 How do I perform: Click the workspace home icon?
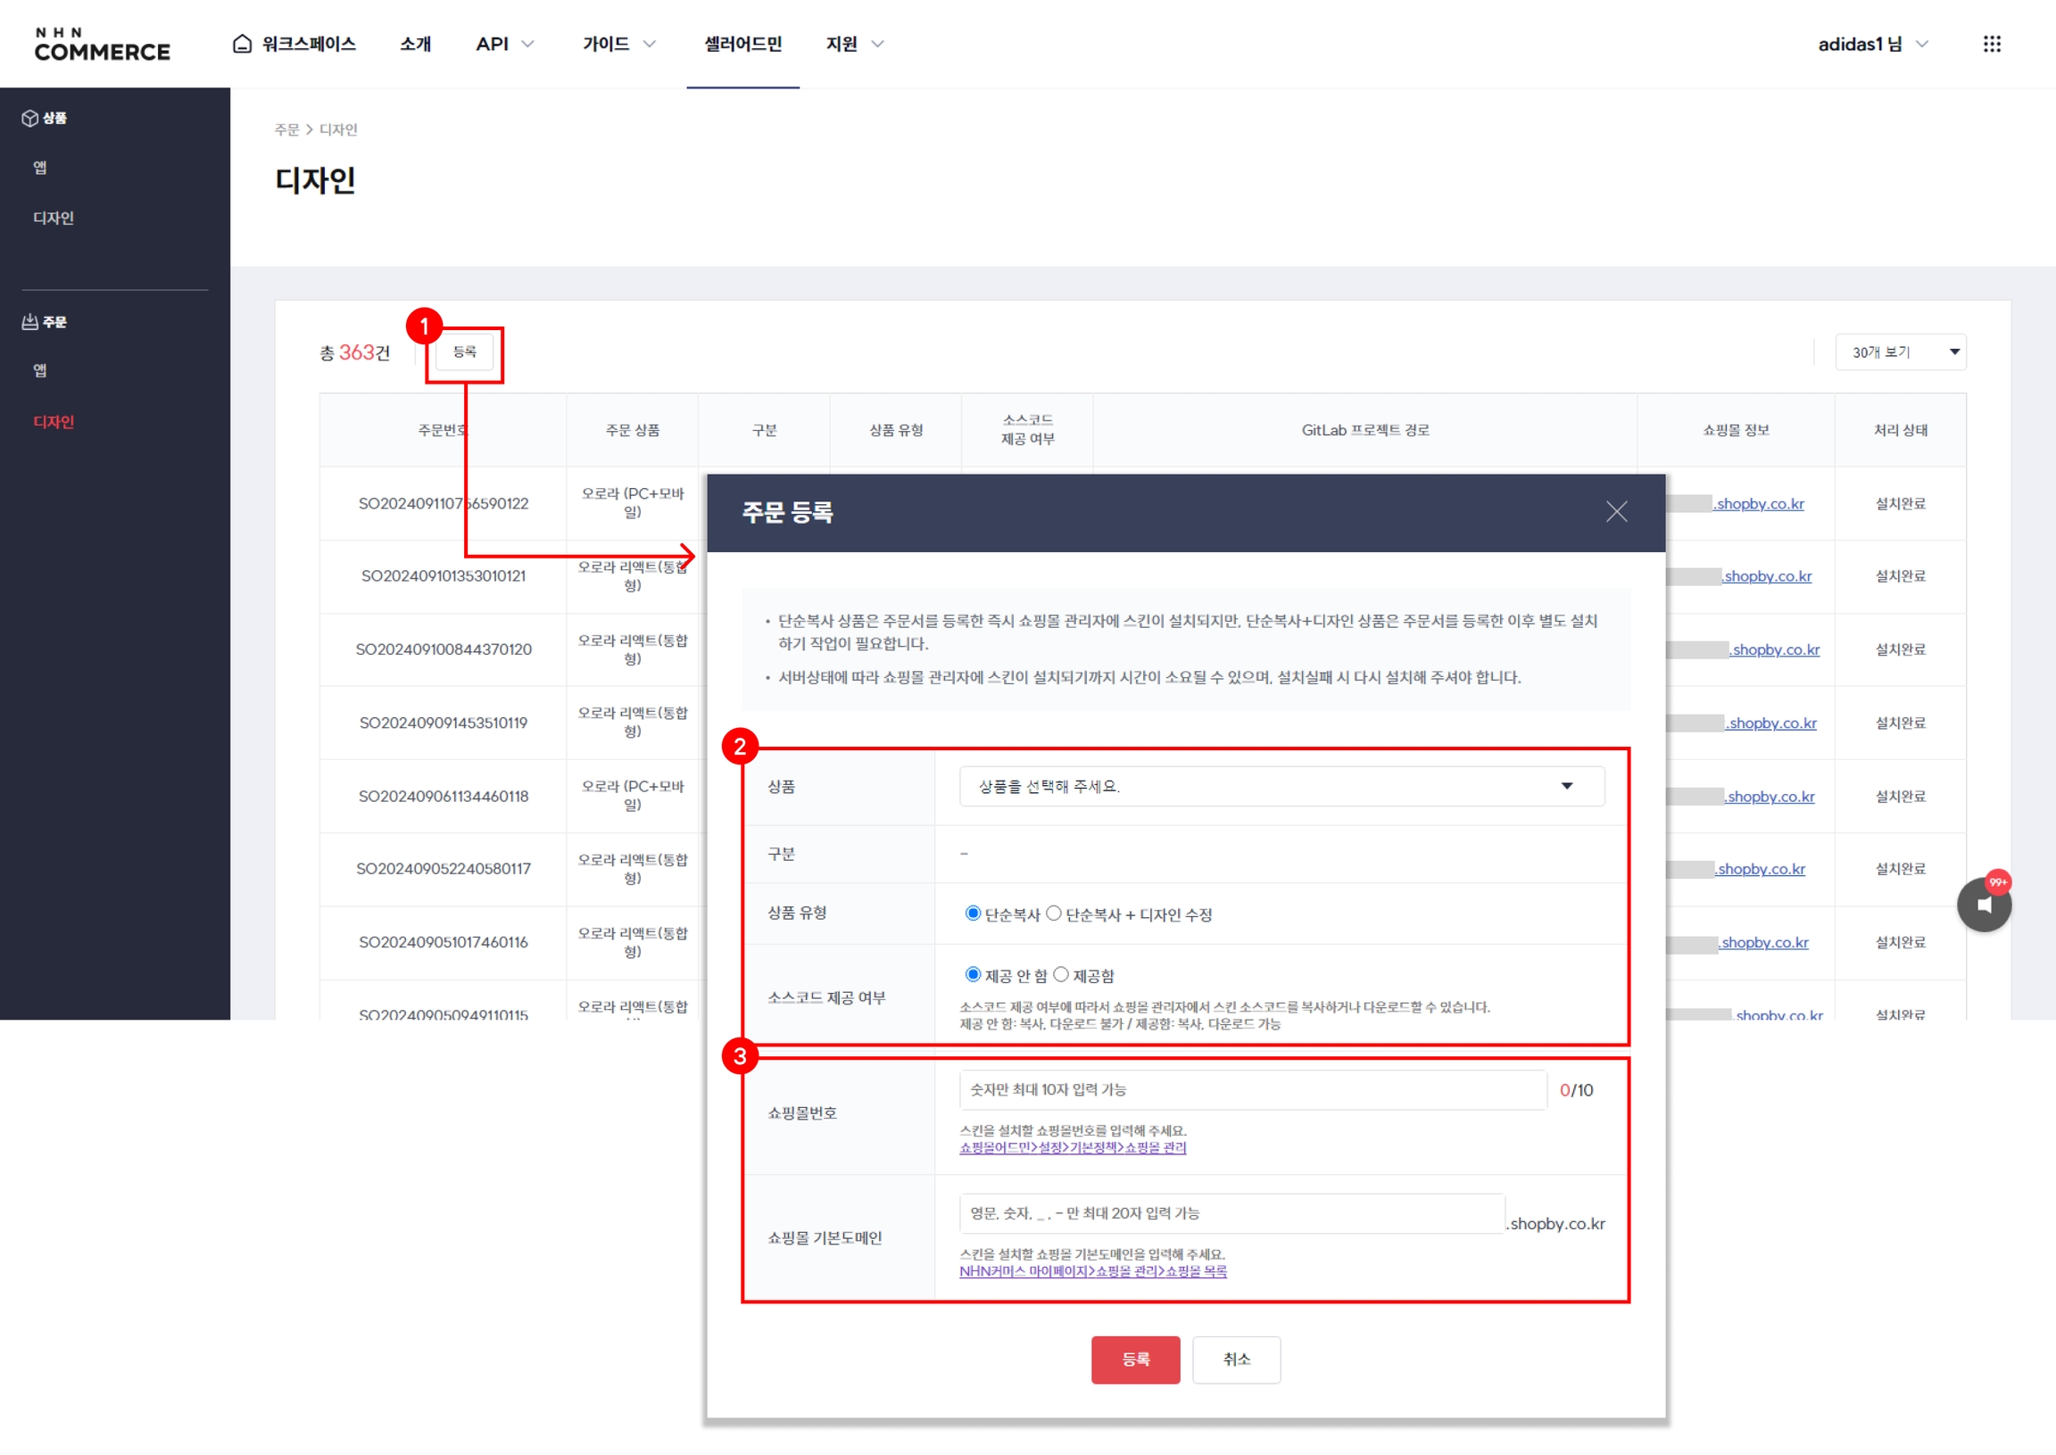click(242, 44)
